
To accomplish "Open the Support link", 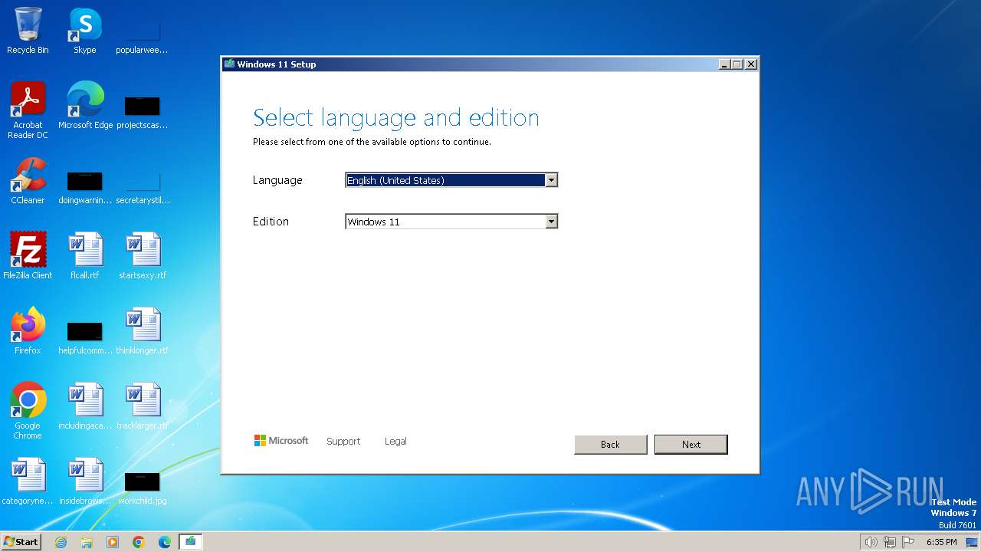I will (x=343, y=441).
